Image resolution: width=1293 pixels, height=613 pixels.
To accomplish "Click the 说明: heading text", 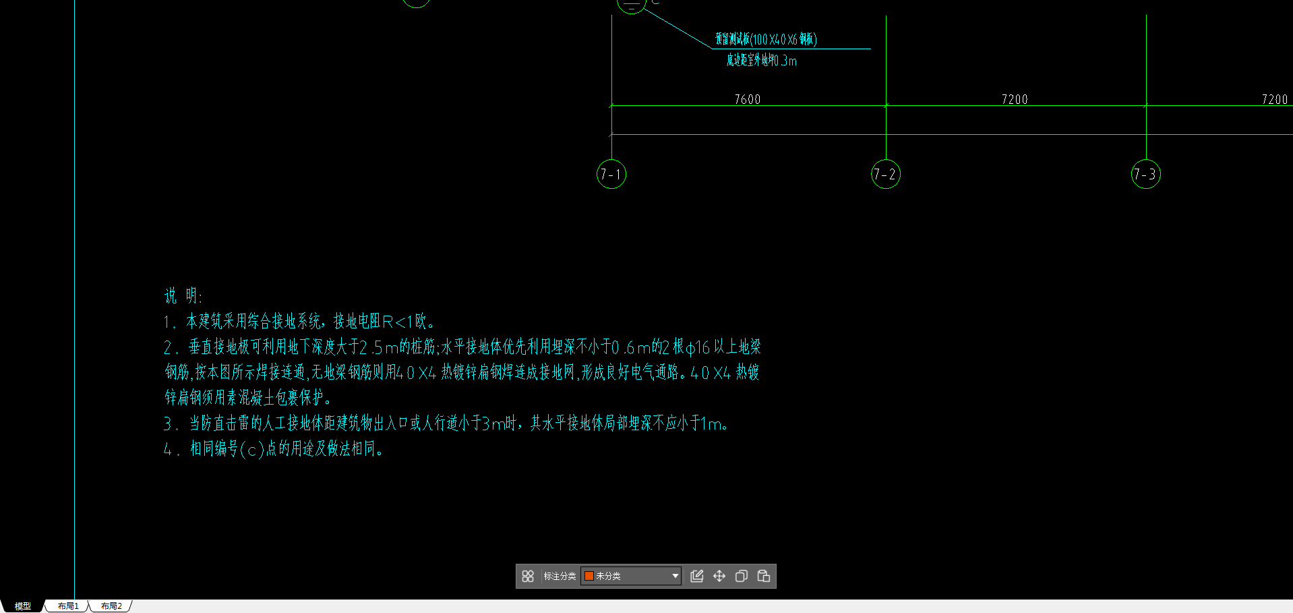I will pos(183,295).
